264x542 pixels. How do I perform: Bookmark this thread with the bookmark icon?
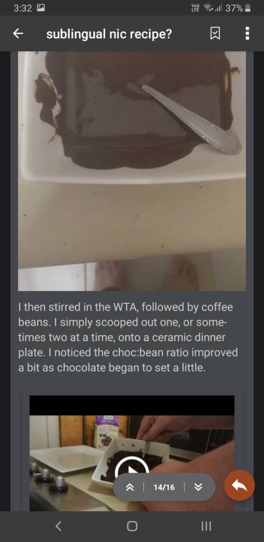(215, 34)
